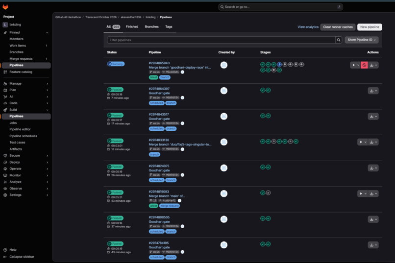The width and height of the screenshot is (395, 263).
Task: Cancel the running pipeline #2974865943
Action: tap(364, 65)
